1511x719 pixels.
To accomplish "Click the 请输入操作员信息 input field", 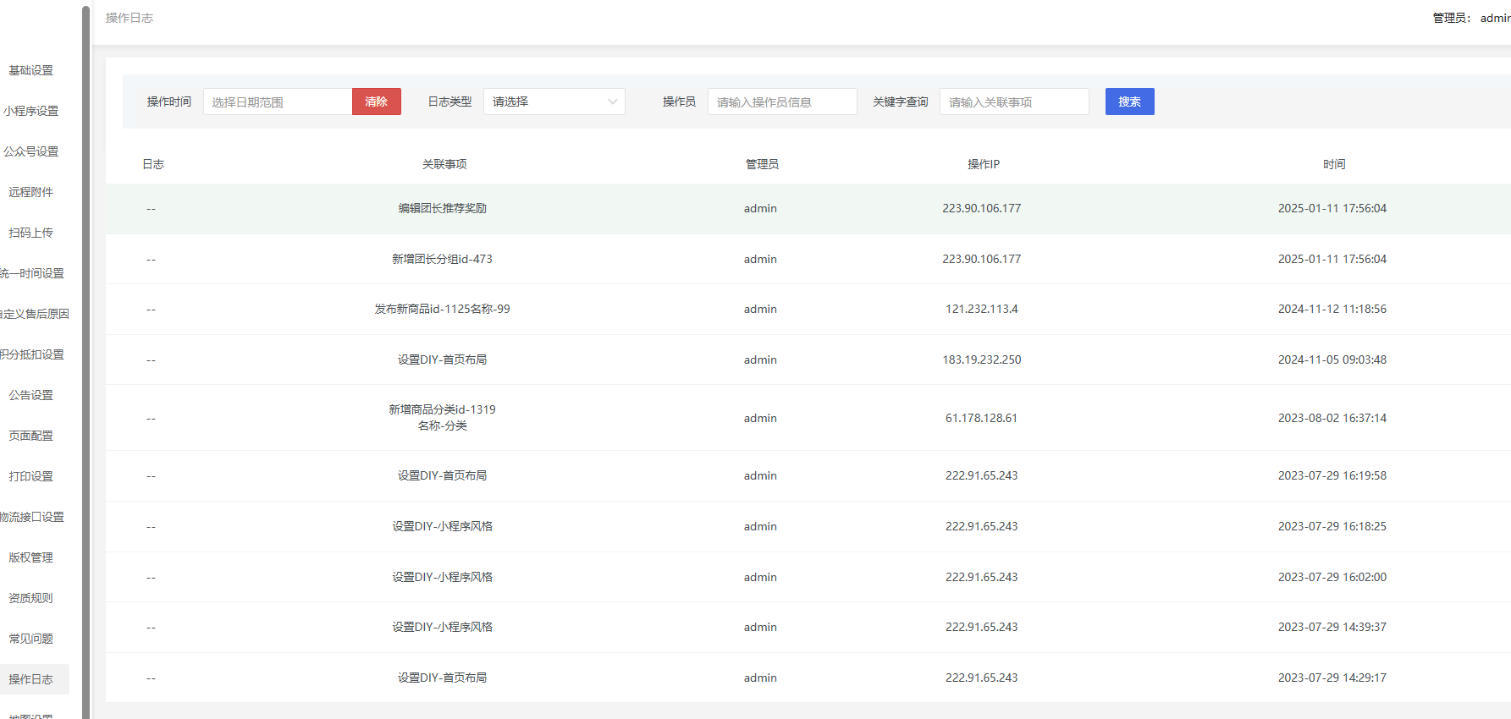I will click(x=781, y=102).
